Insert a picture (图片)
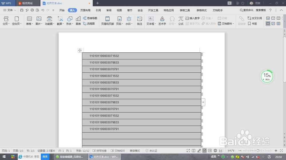 point(39,20)
